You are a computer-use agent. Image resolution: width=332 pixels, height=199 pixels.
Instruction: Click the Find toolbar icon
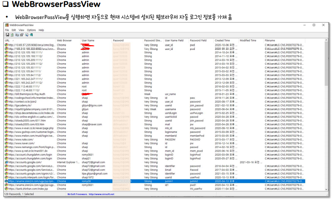[x=27, y=35]
